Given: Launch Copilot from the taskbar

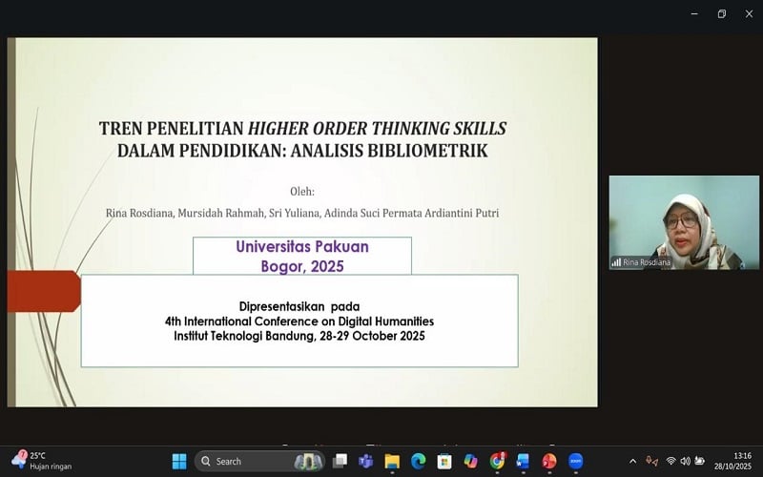Looking at the screenshot, I should (470, 462).
